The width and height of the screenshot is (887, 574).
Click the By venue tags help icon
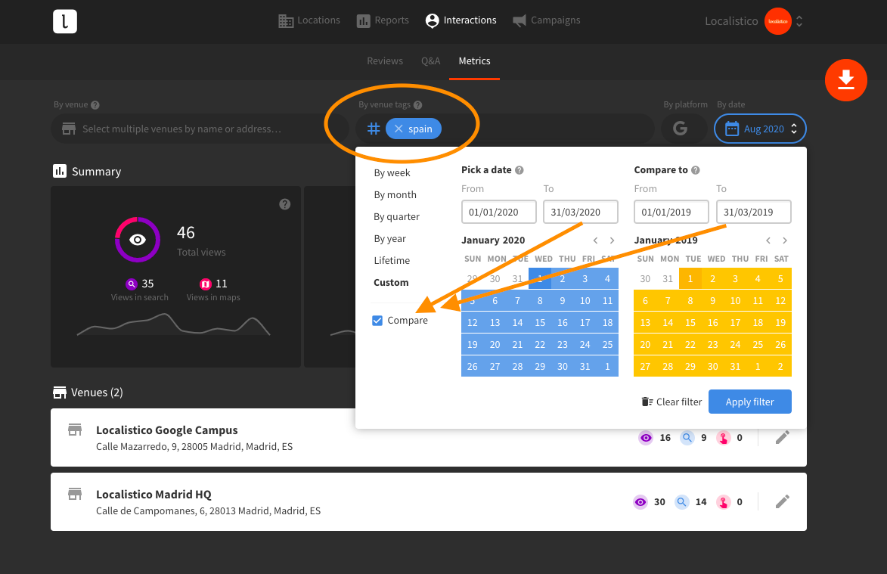[417, 104]
